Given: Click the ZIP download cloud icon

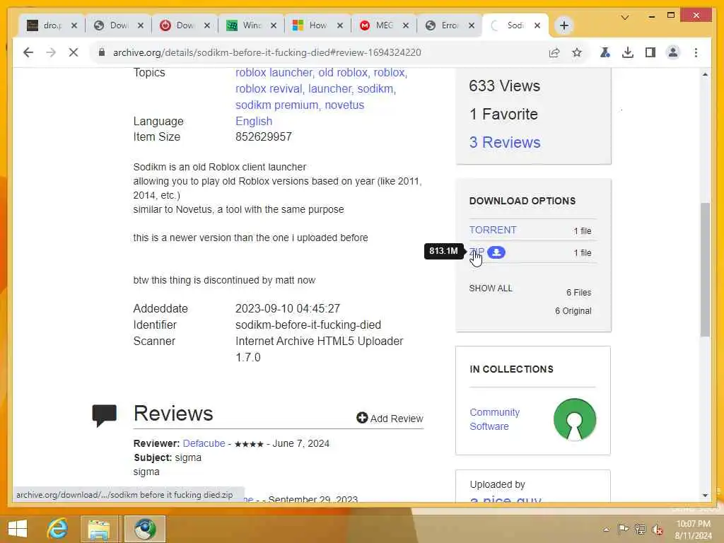Looking at the screenshot, I should 496,252.
